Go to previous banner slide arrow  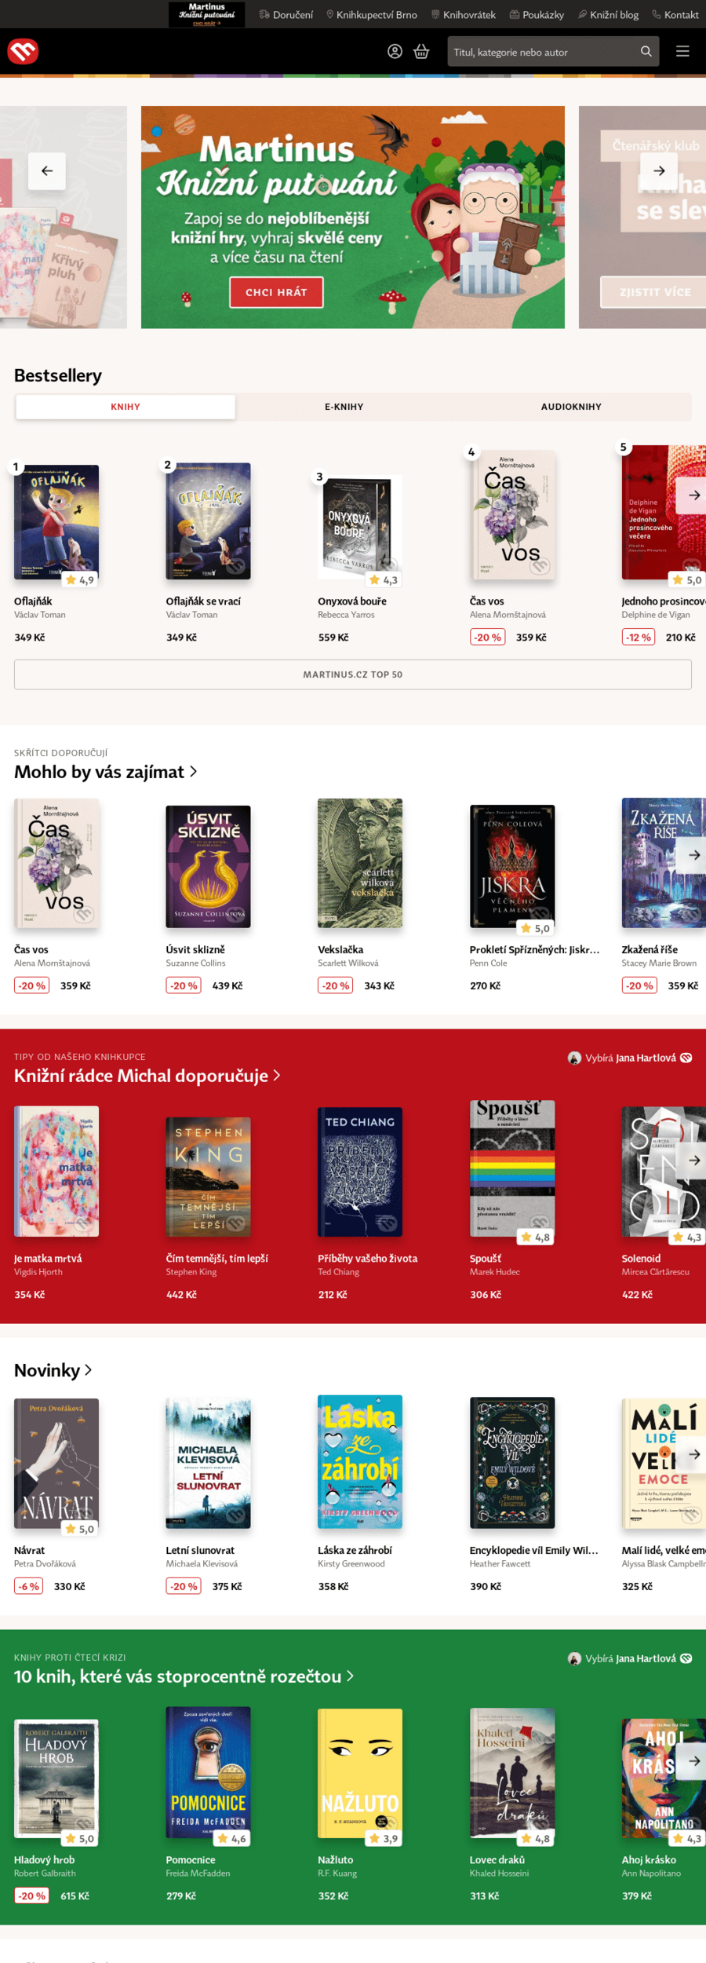tap(47, 170)
